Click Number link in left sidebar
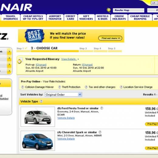 coord(4,98)
